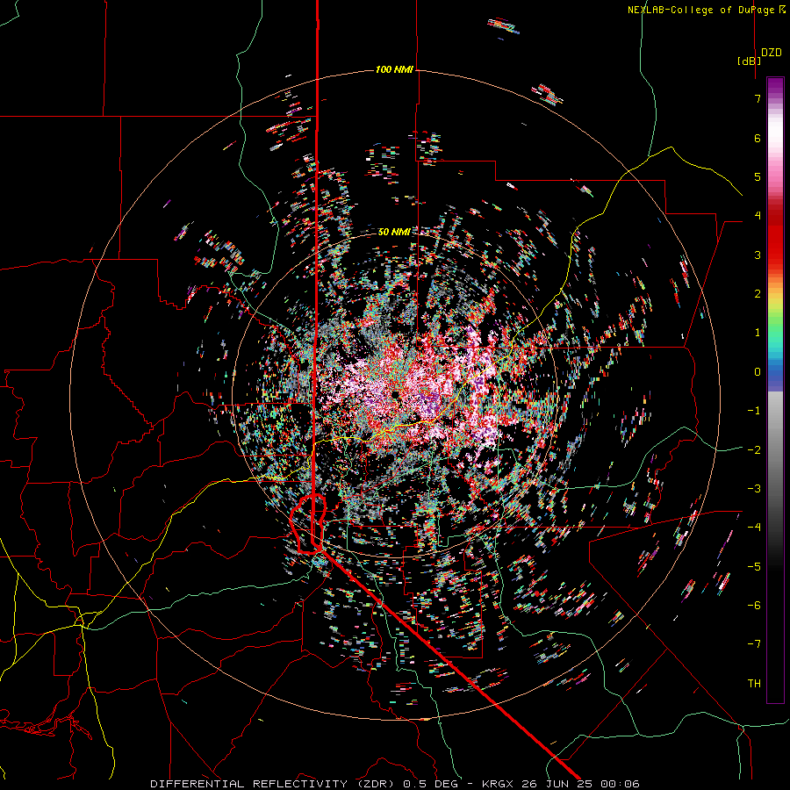The width and height of the screenshot is (790, 790).
Task: Click the black radar site dot at the center
Action: [396, 394]
